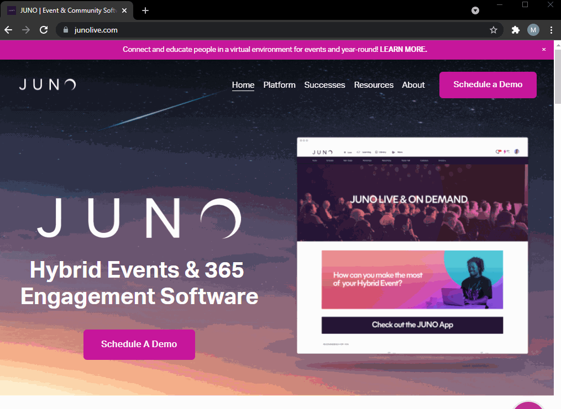Click the hero Schedule A Demo button
This screenshot has height=409, width=561.
[139, 344]
